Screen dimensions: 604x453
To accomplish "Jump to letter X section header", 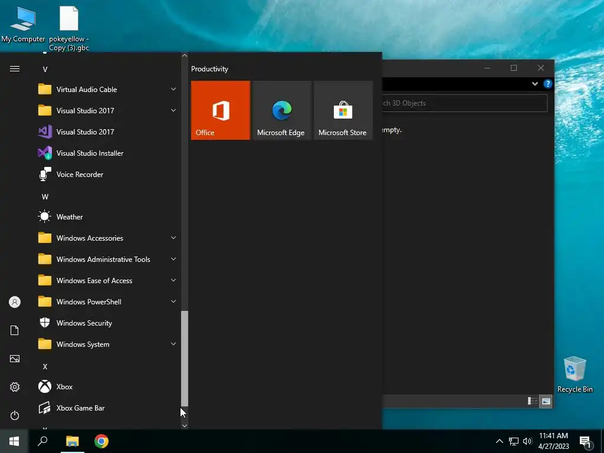I will tap(45, 367).
